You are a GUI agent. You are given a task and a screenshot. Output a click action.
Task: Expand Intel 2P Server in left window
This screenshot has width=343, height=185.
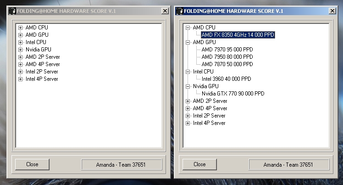[20, 72]
